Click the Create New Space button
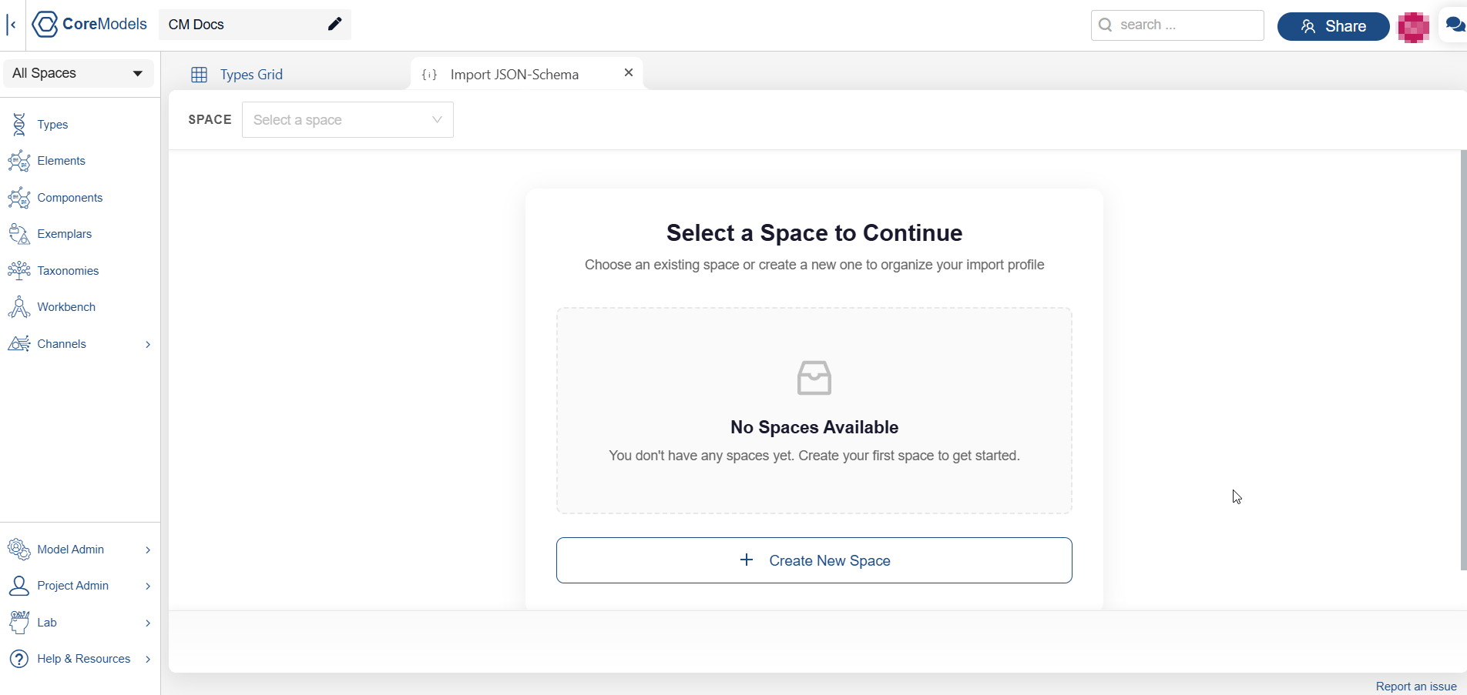This screenshot has width=1467, height=695. 814,560
